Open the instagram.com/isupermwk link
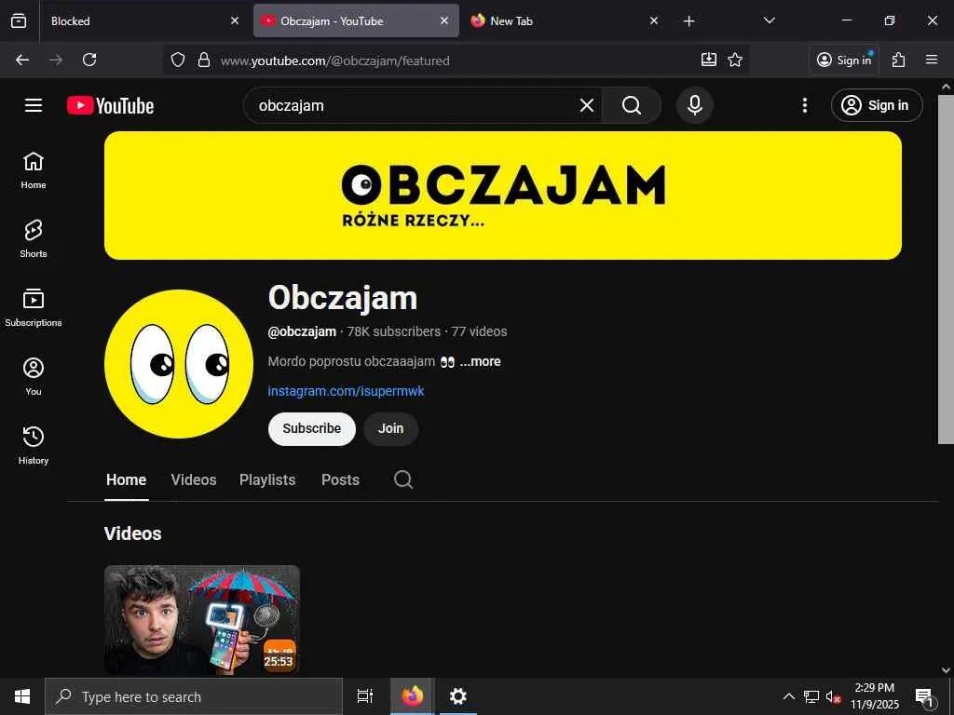Image resolution: width=954 pixels, height=715 pixels. [346, 391]
